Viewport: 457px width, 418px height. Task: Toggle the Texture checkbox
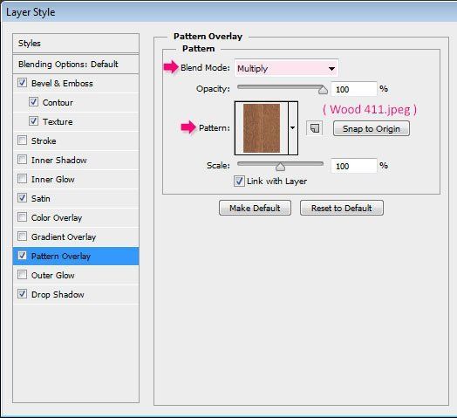coord(33,121)
